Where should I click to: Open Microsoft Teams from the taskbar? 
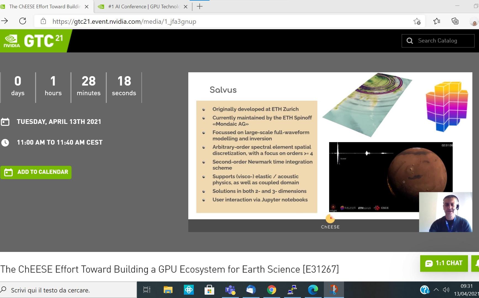click(230, 290)
